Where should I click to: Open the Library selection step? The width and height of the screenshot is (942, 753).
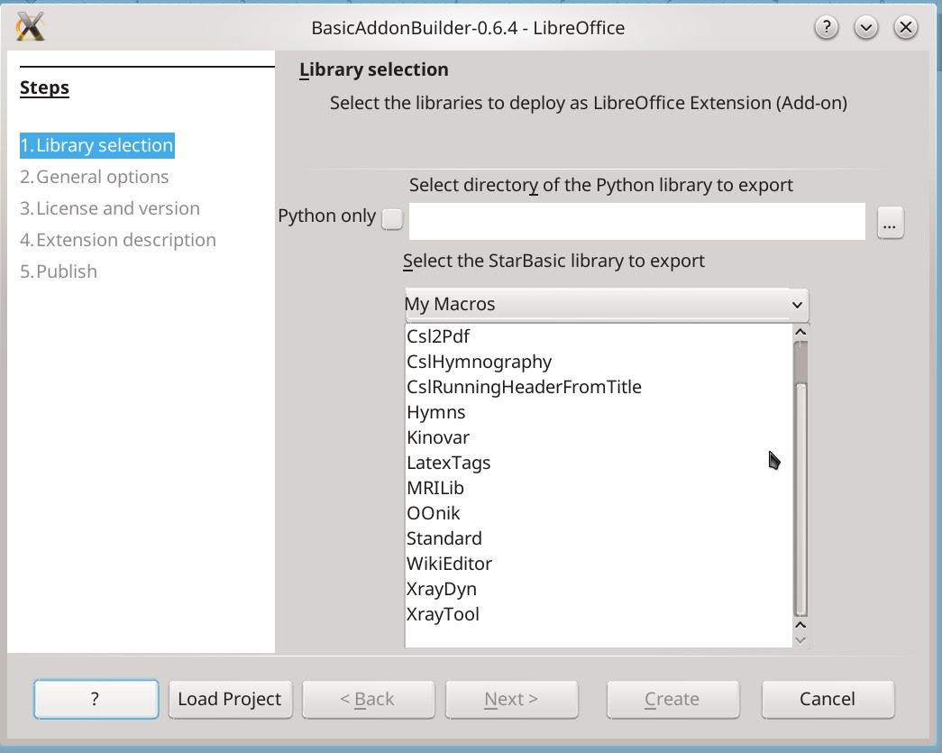[96, 145]
